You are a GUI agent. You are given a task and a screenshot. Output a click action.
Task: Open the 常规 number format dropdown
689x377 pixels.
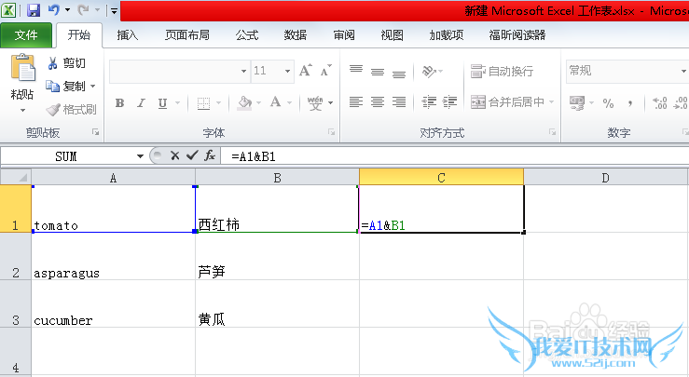pos(683,71)
